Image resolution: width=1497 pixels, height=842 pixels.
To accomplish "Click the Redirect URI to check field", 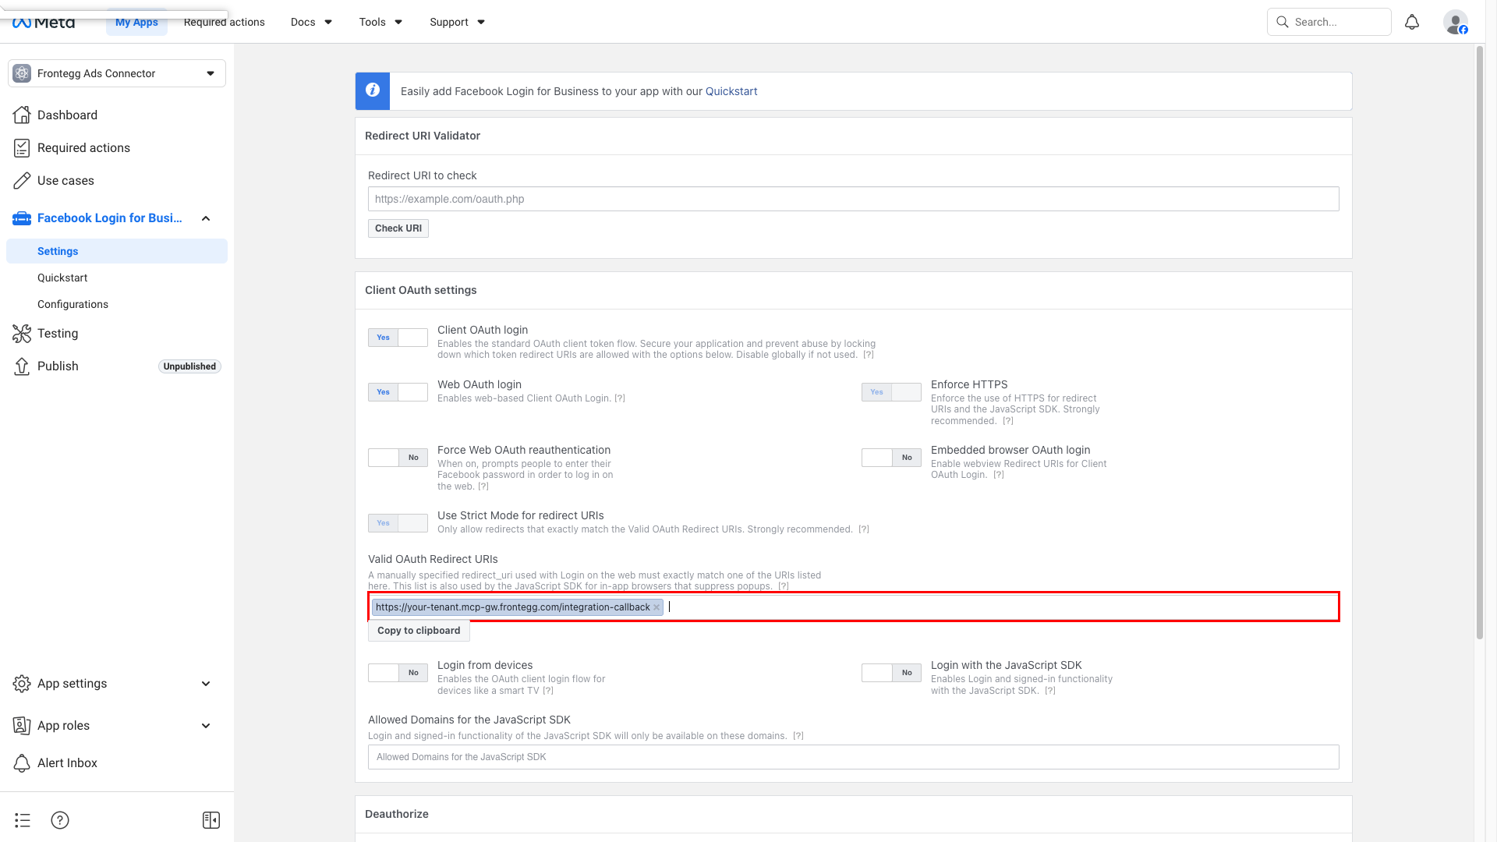I will pyautogui.click(x=854, y=199).
